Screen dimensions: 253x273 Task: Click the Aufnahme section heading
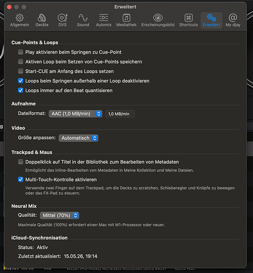point(23,104)
